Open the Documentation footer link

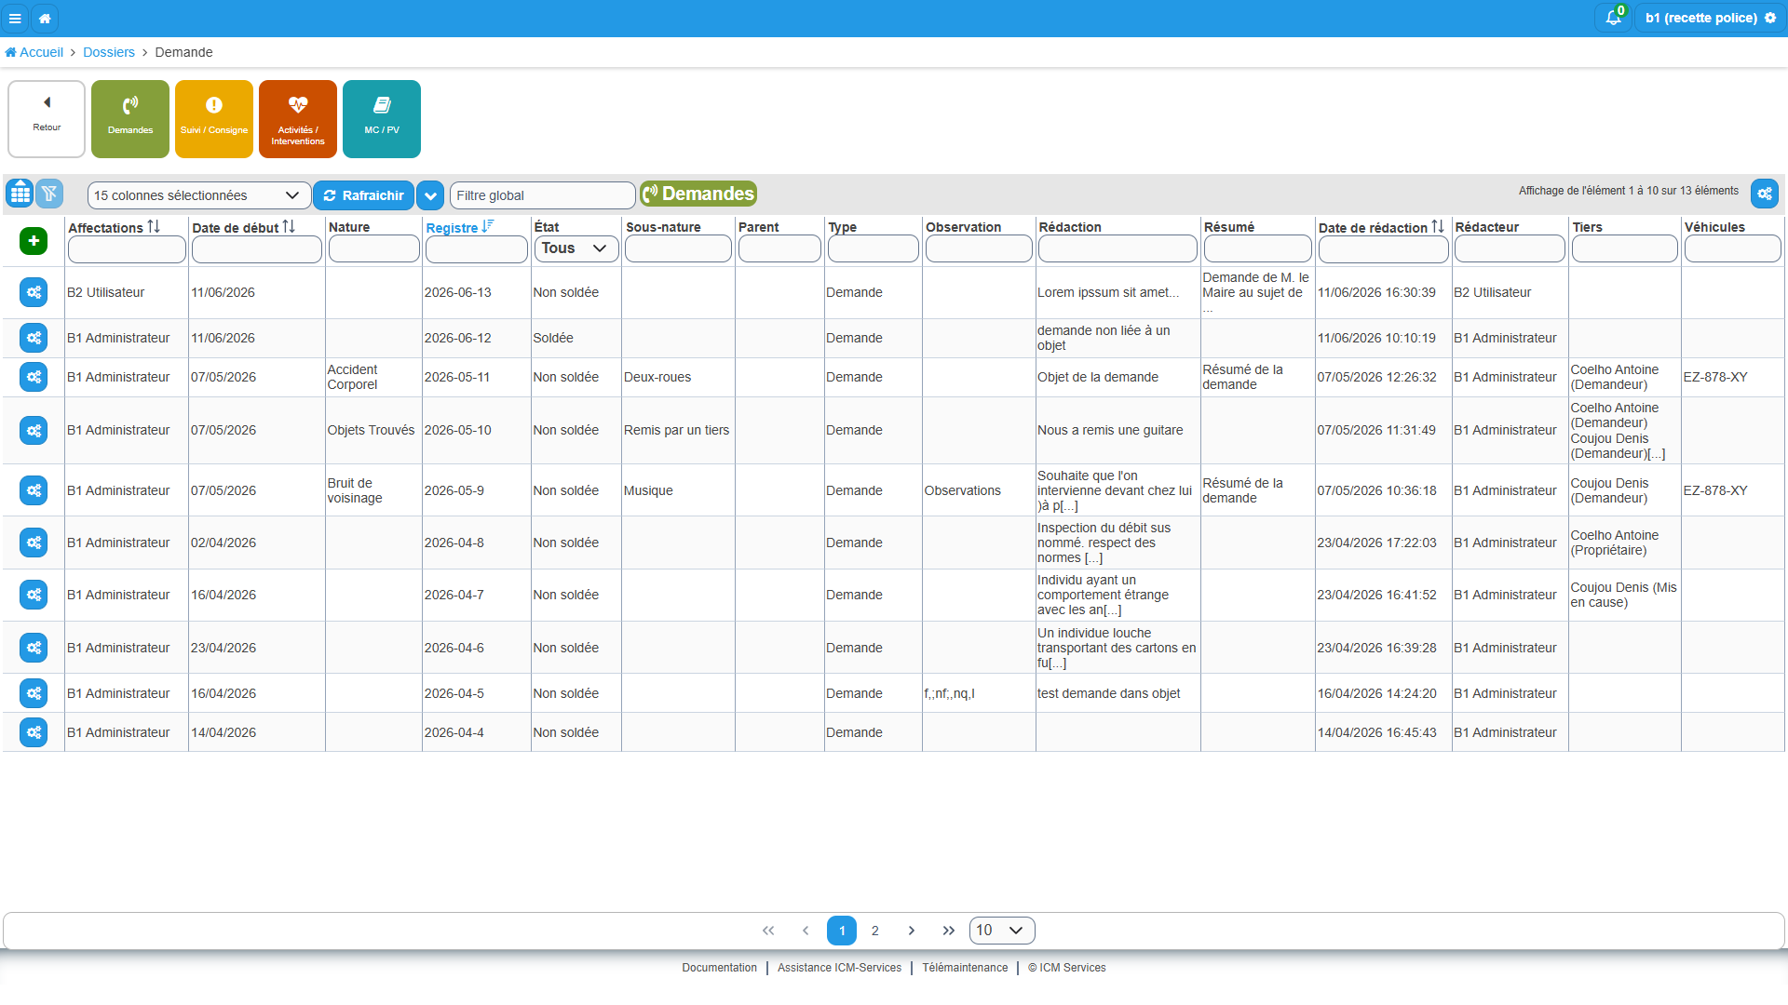[719, 968]
